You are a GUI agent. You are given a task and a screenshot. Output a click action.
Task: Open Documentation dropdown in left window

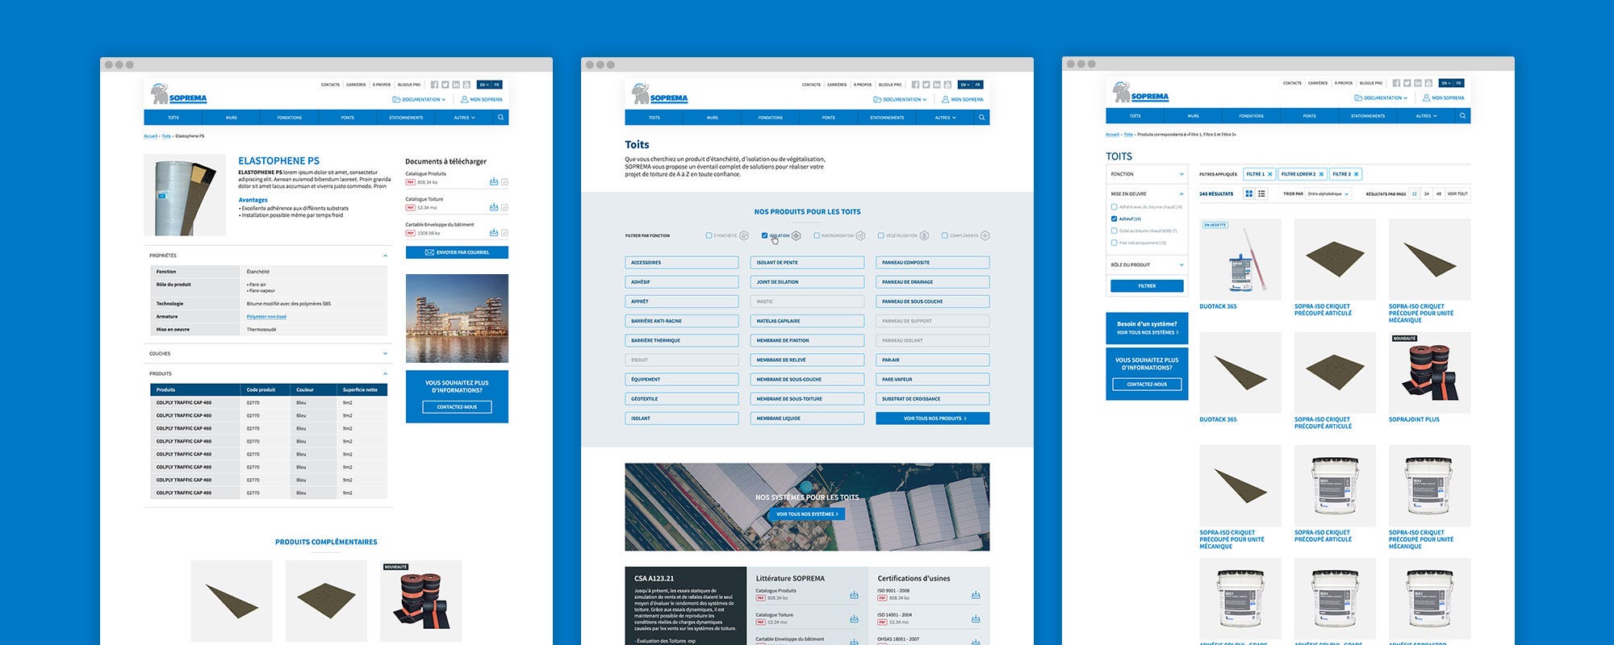point(420,100)
